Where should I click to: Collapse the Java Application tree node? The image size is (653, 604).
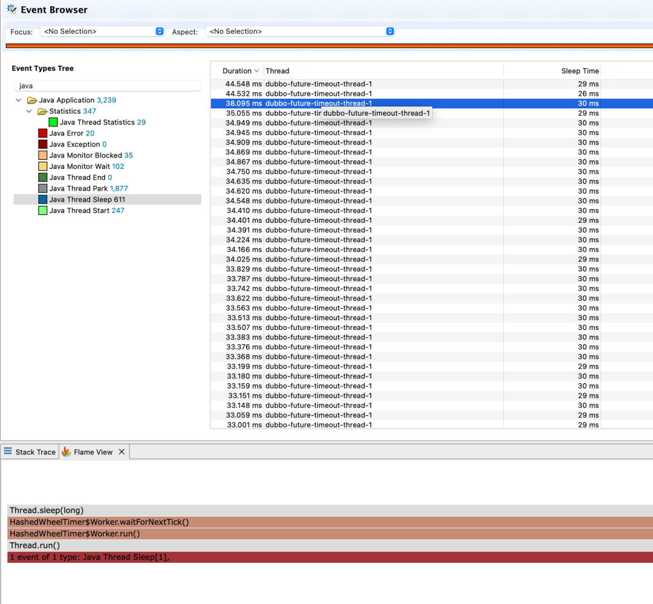[18, 100]
